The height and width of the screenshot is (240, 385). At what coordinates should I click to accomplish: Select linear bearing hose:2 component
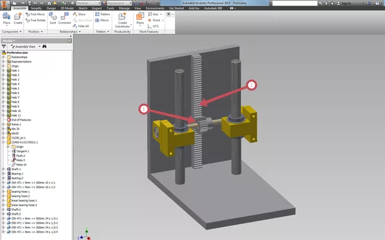[x=22, y=205]
